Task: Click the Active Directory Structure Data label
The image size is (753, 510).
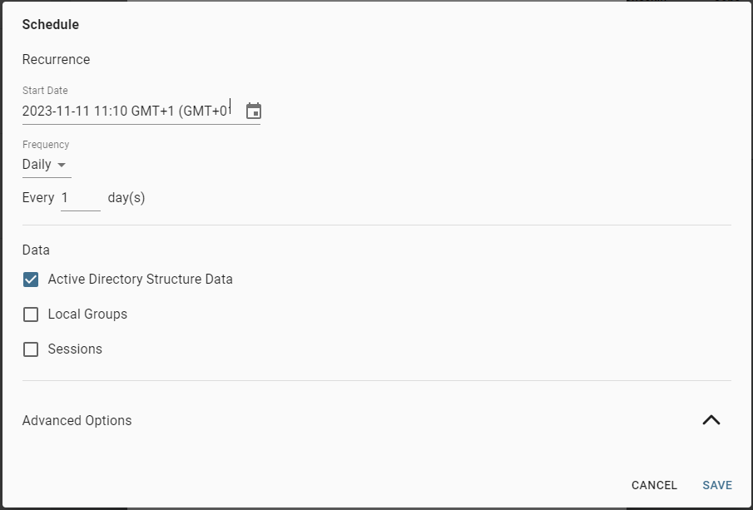Action: 141,279
